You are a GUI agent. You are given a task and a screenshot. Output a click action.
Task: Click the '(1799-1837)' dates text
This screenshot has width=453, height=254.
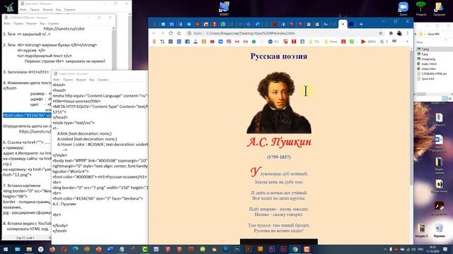(x=279, y=157)
